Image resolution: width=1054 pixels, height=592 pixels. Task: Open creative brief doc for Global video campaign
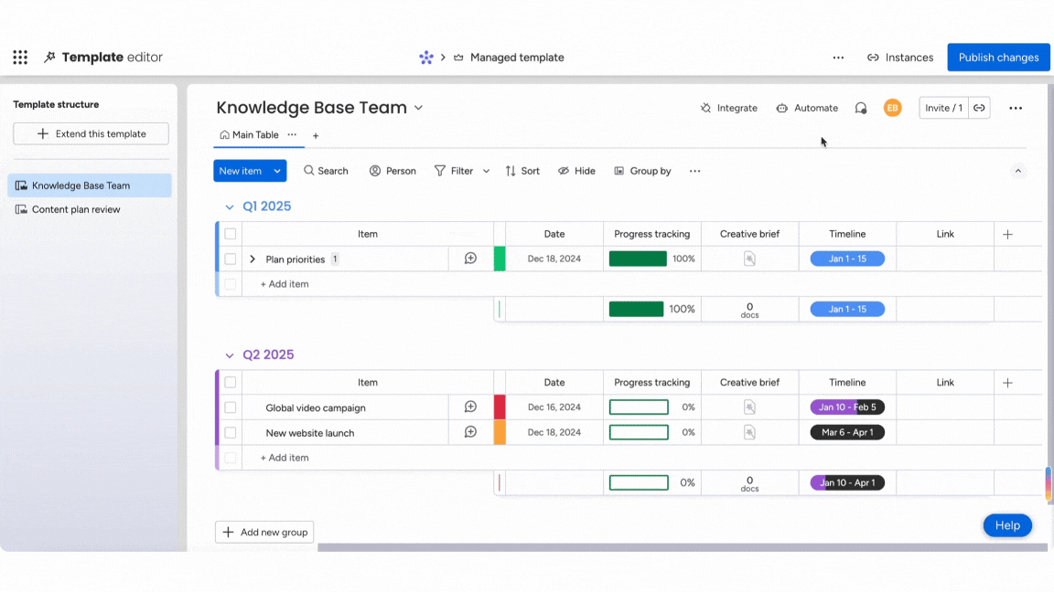pos(749,407)
